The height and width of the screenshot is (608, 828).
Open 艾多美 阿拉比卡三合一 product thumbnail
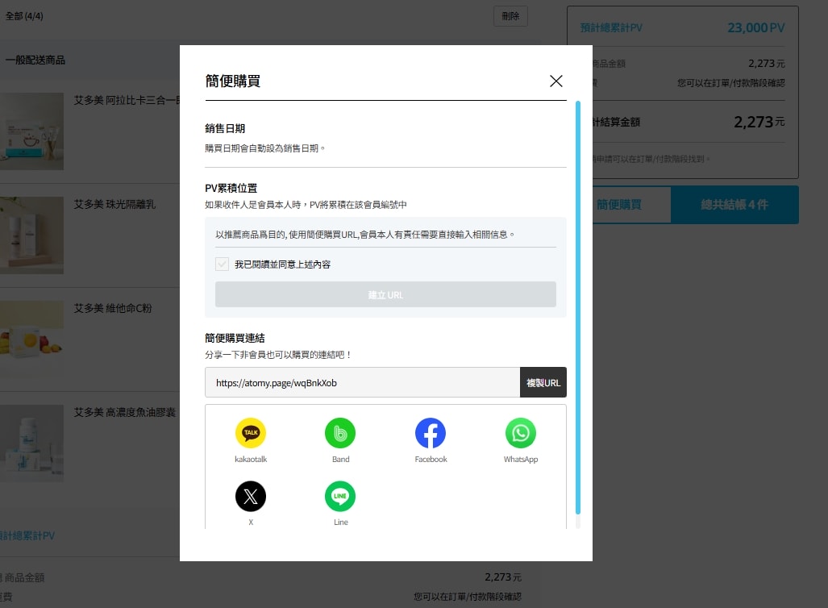(x=31, y=131)
